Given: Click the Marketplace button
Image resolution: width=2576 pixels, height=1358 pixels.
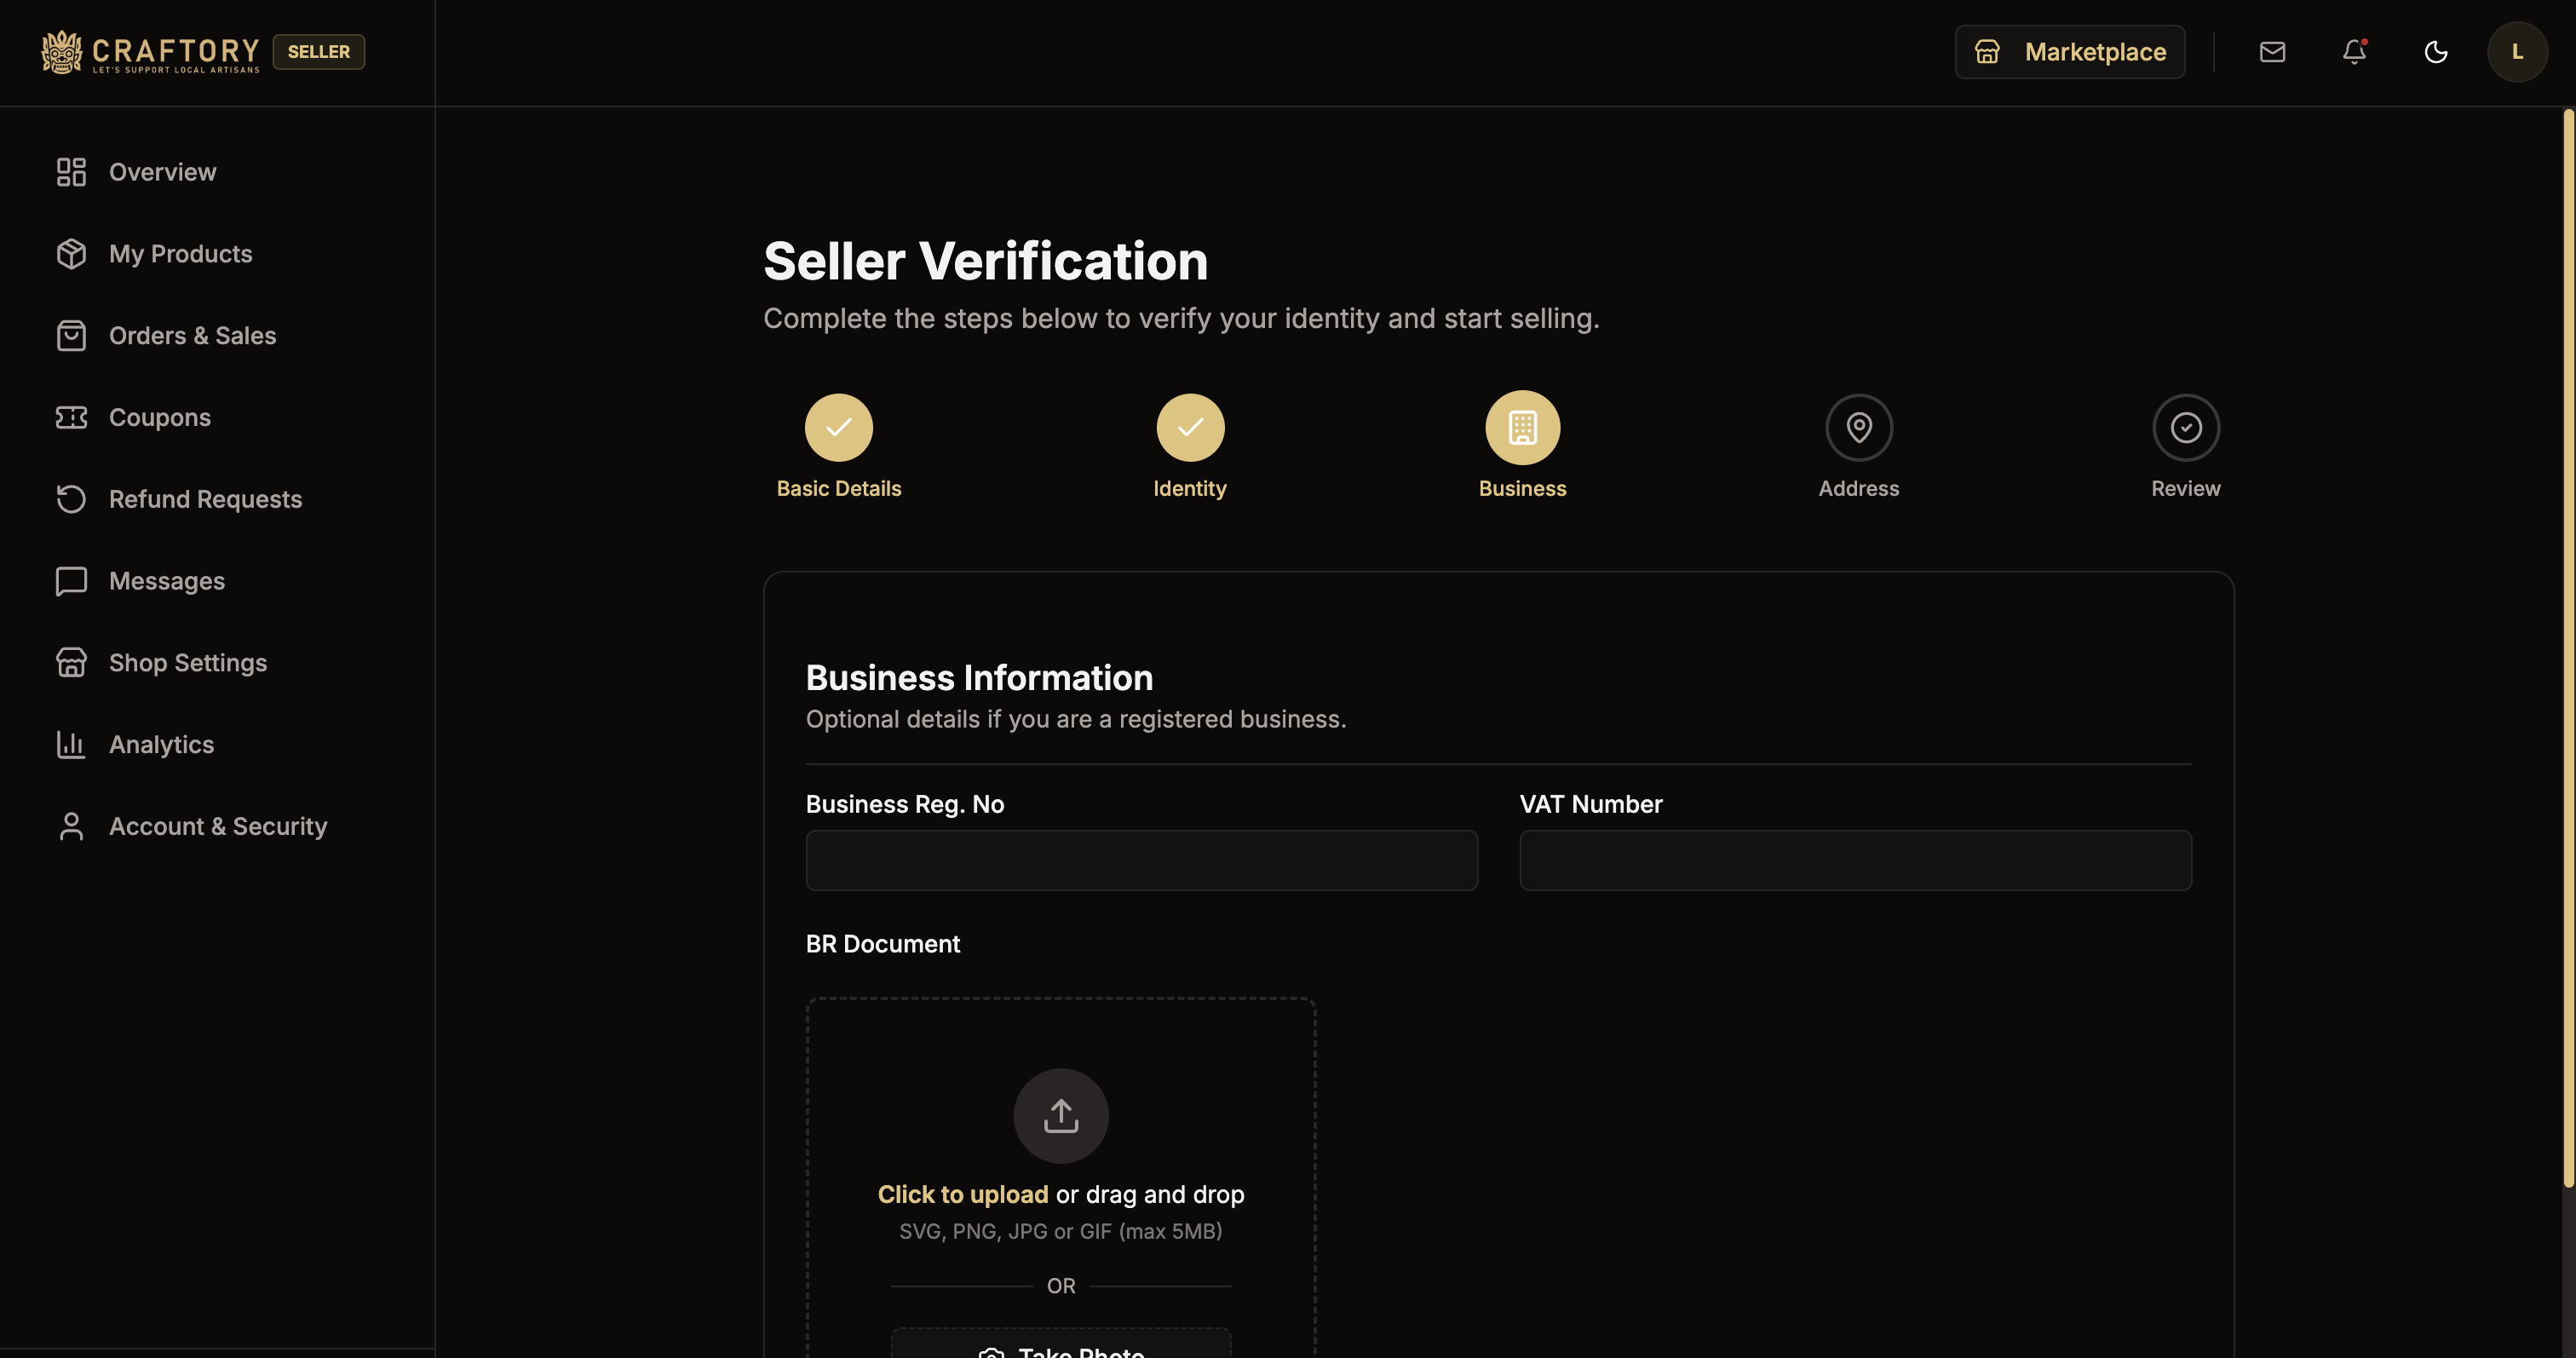Looking at the screenshot, I should (x=2070, y=51).
